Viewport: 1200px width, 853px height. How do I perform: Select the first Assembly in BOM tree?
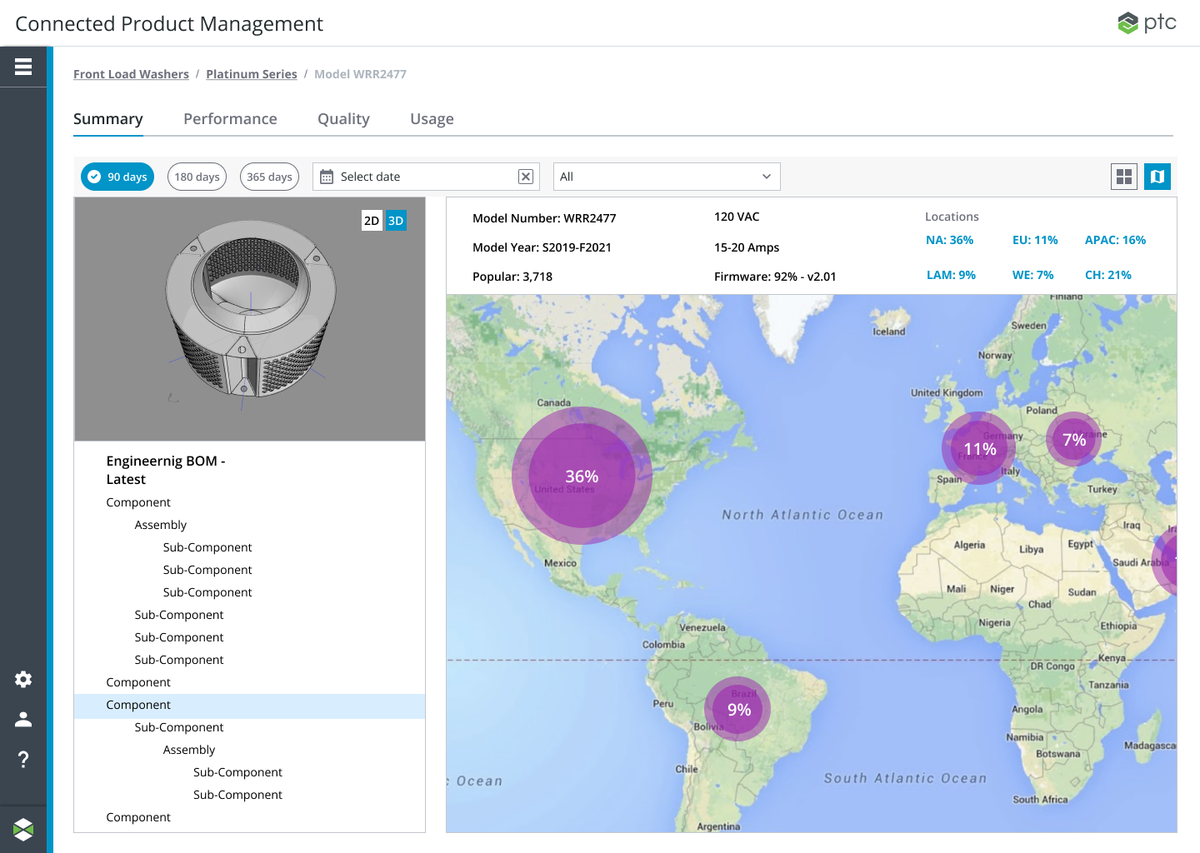(x=161, y=525)
